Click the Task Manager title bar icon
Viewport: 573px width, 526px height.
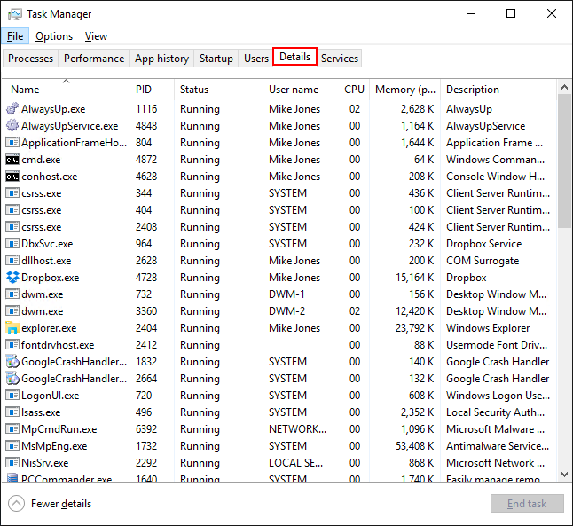pyautogui.click(x=14, y=14)
